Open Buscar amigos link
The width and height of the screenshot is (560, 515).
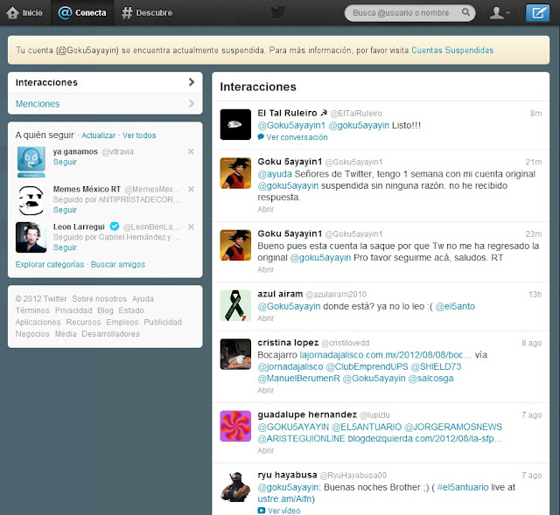tap(118, 264)
